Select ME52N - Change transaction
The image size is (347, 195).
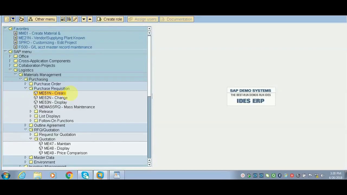tap(53, 98)
